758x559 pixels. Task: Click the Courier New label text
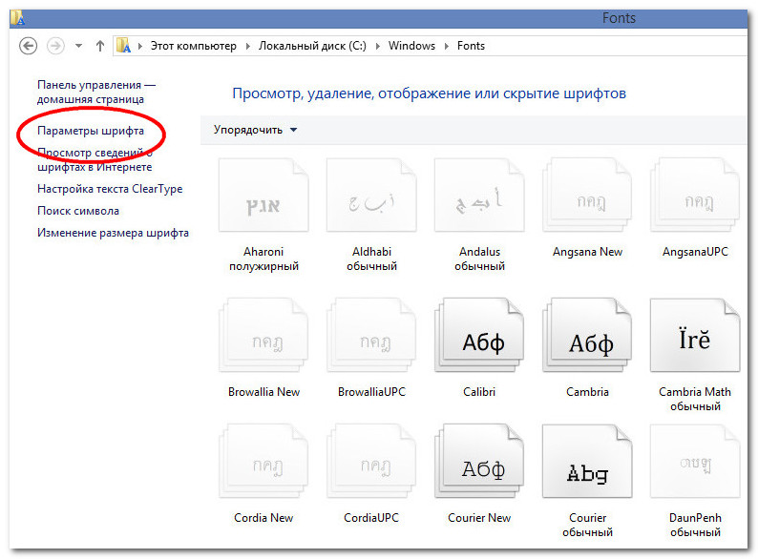[x=479, y=517]
